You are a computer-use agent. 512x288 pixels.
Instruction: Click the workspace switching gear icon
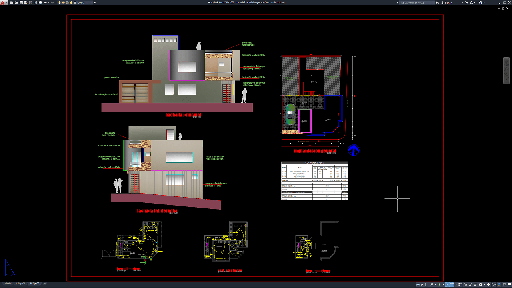point(480,285)
